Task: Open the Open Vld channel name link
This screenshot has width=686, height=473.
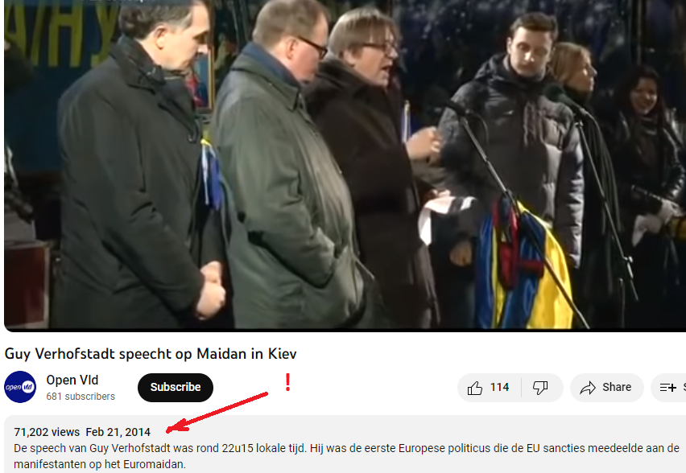Action: pos(72,380)
